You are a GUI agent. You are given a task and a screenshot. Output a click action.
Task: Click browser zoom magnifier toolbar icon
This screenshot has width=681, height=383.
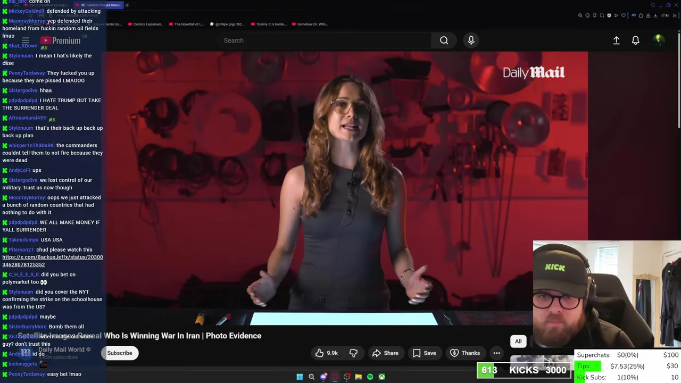tap(580, 15)
